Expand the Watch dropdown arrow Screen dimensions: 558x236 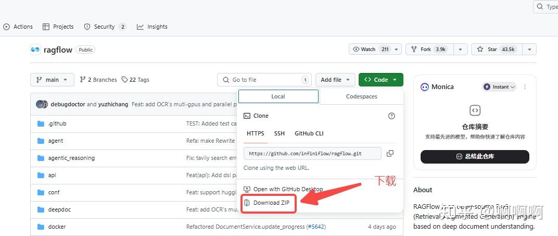(x=397, y=49)
